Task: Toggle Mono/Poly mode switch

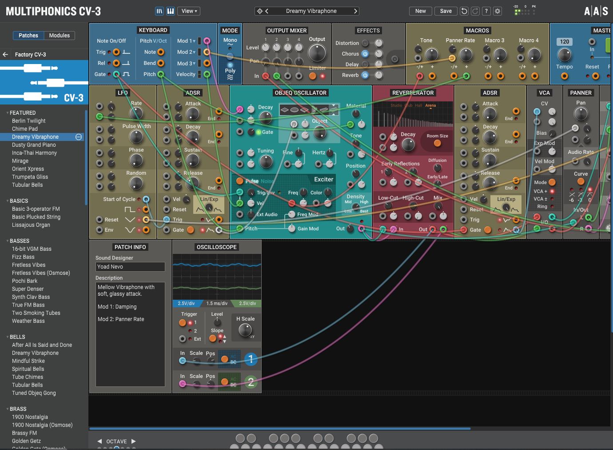Action: click(x=230, y=56)
